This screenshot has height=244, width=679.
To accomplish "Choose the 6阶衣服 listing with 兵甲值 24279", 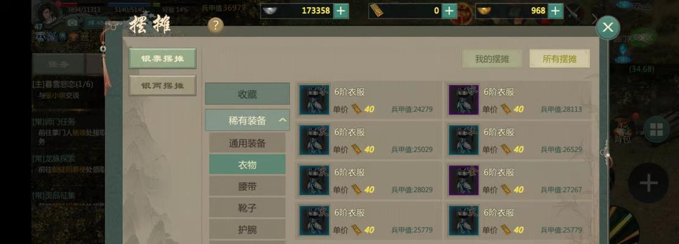I will pos(369,100).
